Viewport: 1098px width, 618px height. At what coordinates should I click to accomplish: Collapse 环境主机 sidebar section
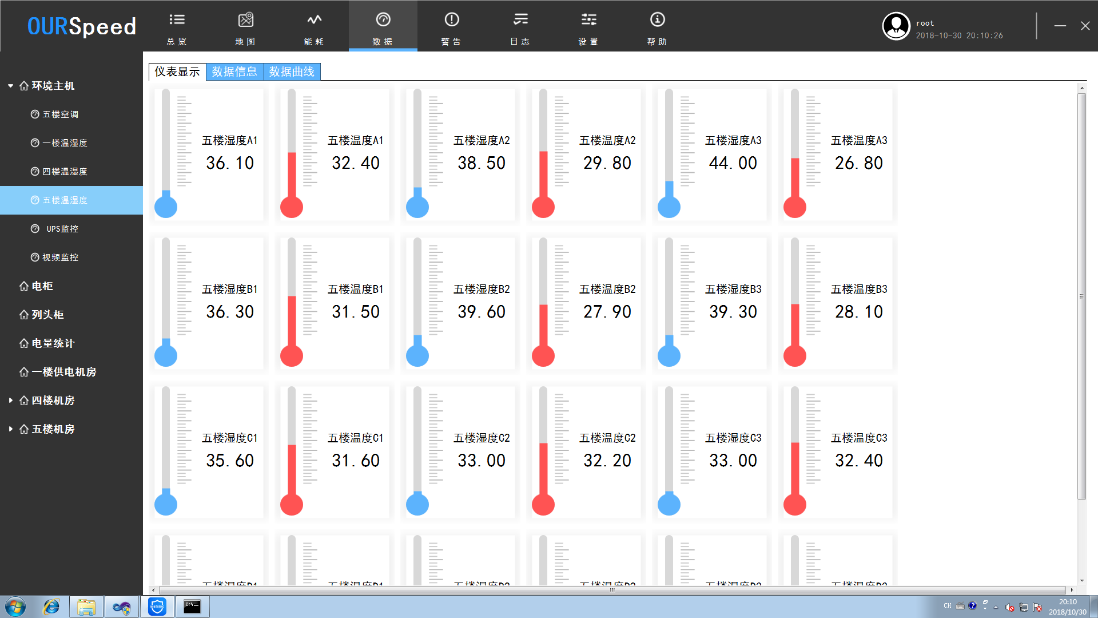click(10, 85)
